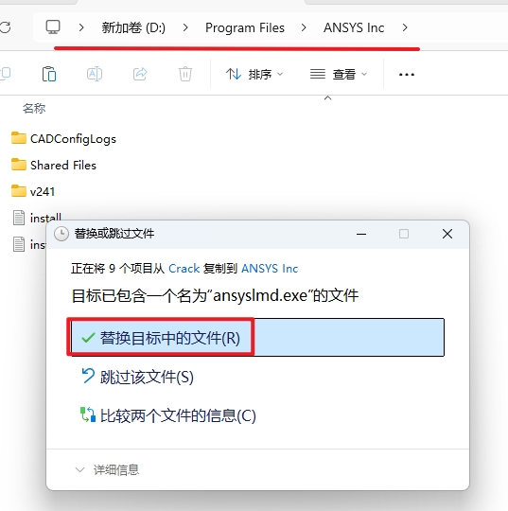Expand the chevron after the monitor icon
This screenshot has width=508, height=511.
(81, 27)
